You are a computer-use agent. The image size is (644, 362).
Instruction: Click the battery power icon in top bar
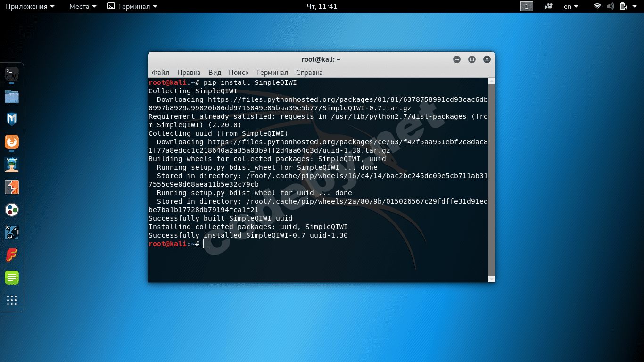(623, 7)
